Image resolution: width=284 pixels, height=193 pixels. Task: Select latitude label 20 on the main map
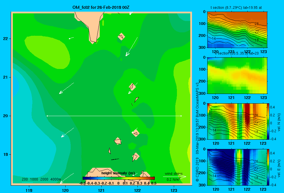coord(6,116)
